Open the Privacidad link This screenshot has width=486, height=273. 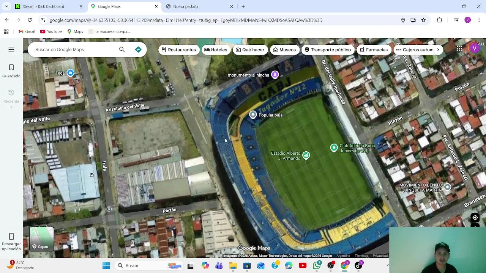click(x=380, y=256)
